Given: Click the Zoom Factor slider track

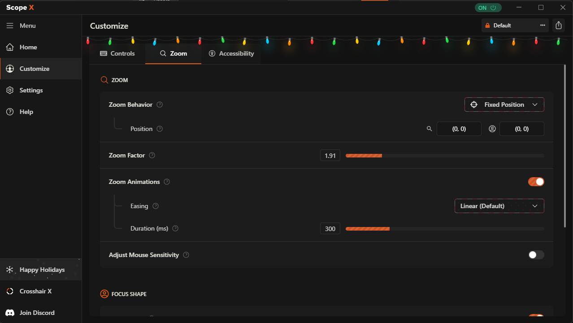Looking at the screenshot, I should tap(445, 156).
